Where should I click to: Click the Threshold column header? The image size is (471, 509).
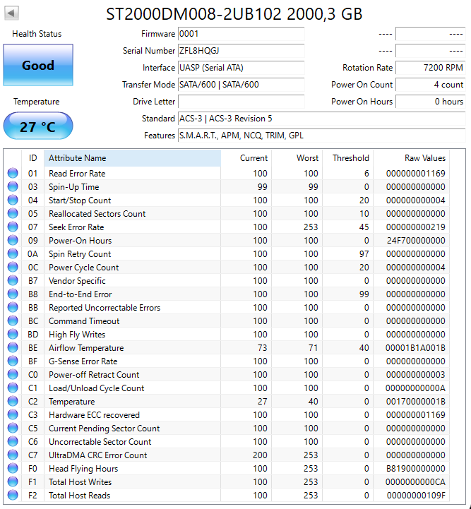[347, 158]
